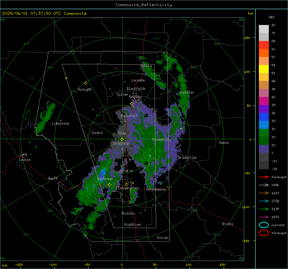Click the white 04DK arrow legend icon

point(264,185)
